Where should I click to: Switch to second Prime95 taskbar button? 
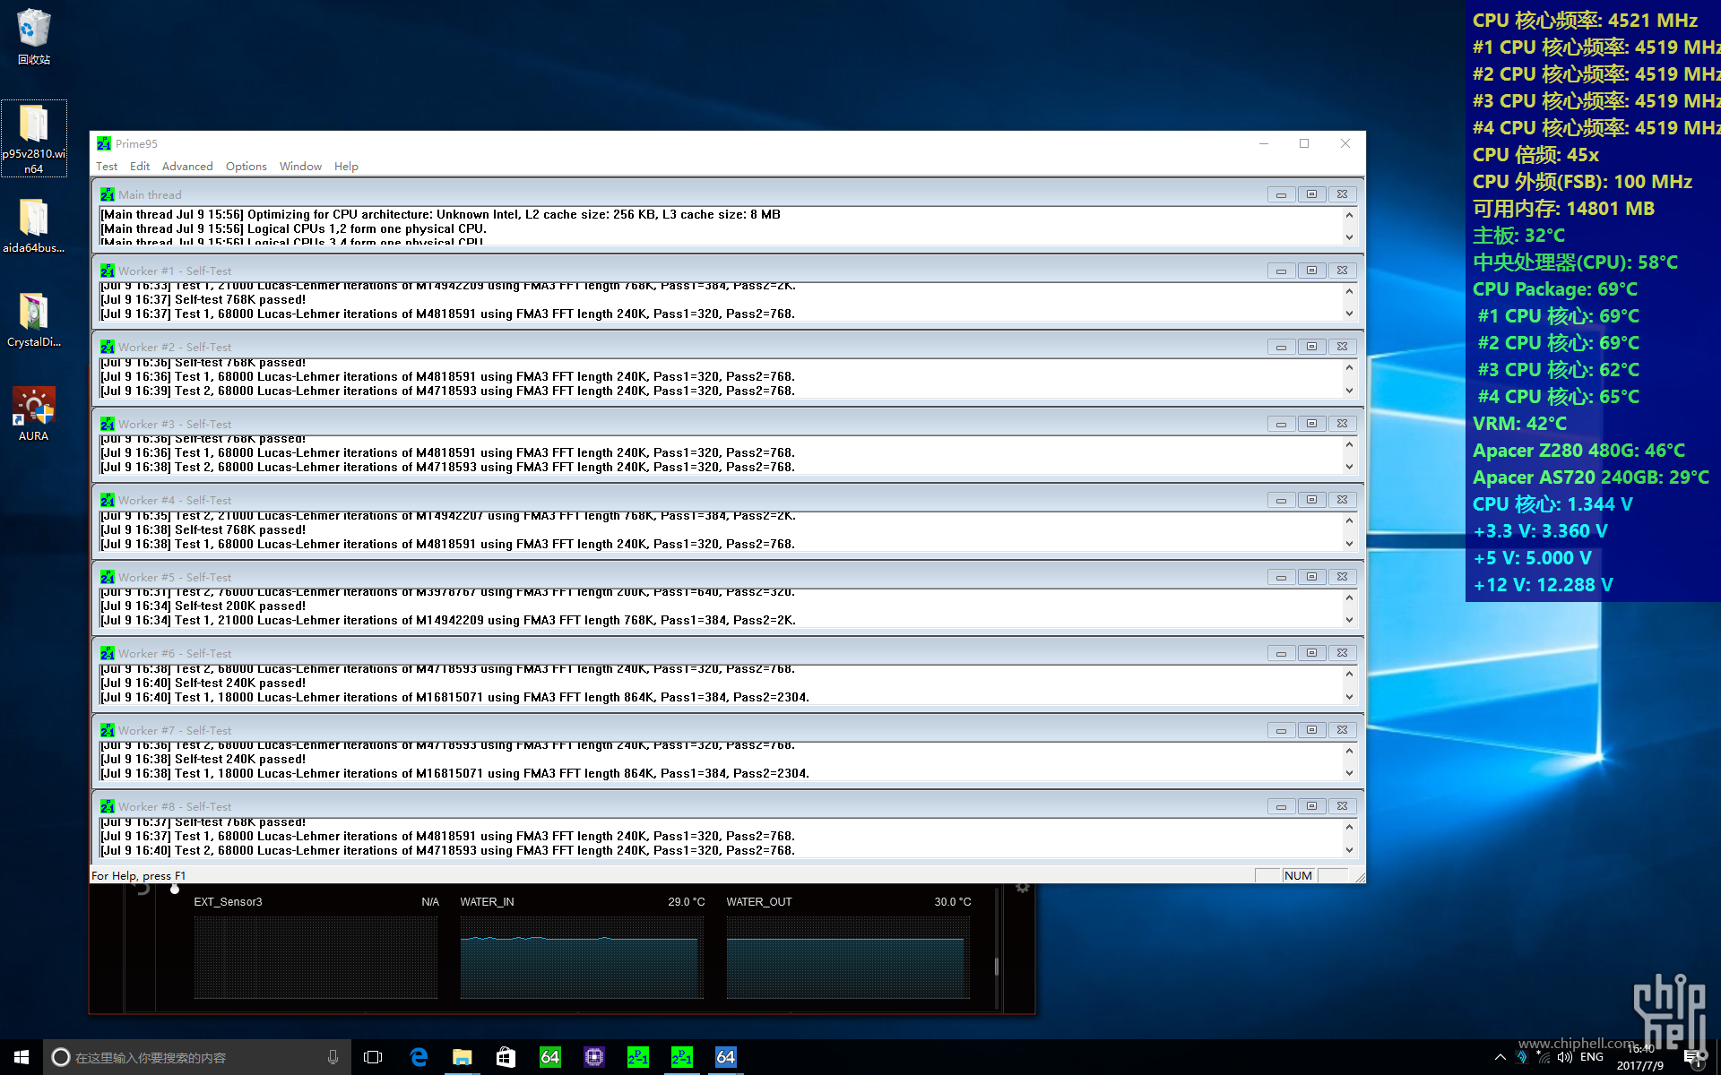click(x=682, y=1057)
